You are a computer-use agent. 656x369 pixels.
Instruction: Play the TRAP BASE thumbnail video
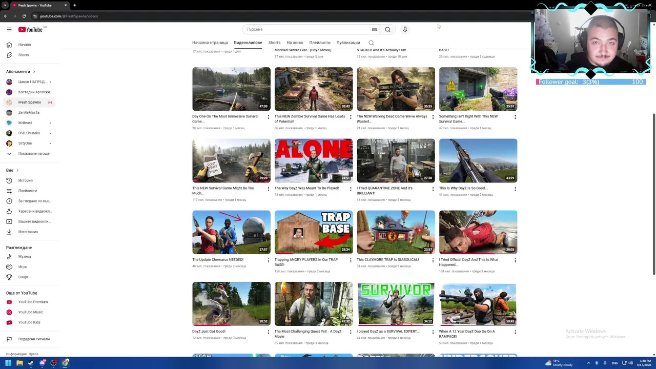pos(314,232)
